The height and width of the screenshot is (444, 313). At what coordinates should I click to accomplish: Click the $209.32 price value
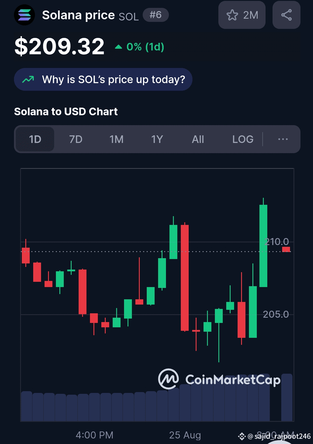point(59,46)
